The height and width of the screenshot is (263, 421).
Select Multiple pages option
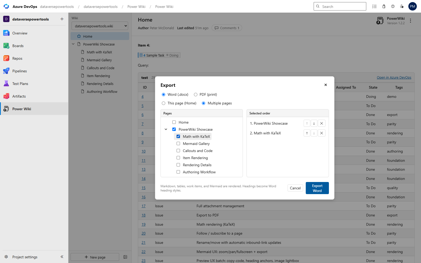[x=203, y=103]
